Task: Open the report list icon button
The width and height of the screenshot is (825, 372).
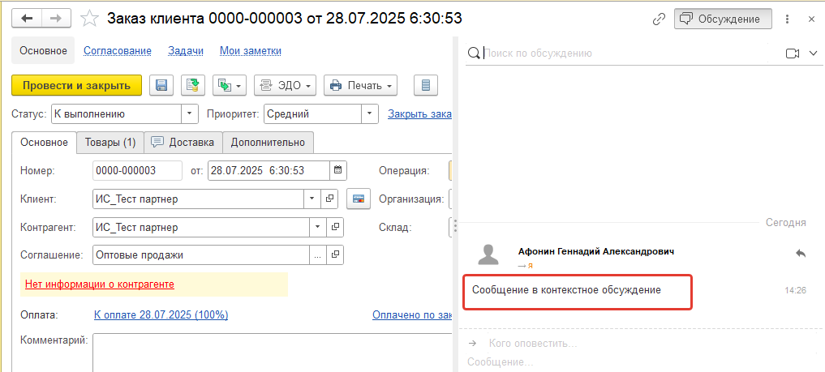Action: (x=426, y=85)
